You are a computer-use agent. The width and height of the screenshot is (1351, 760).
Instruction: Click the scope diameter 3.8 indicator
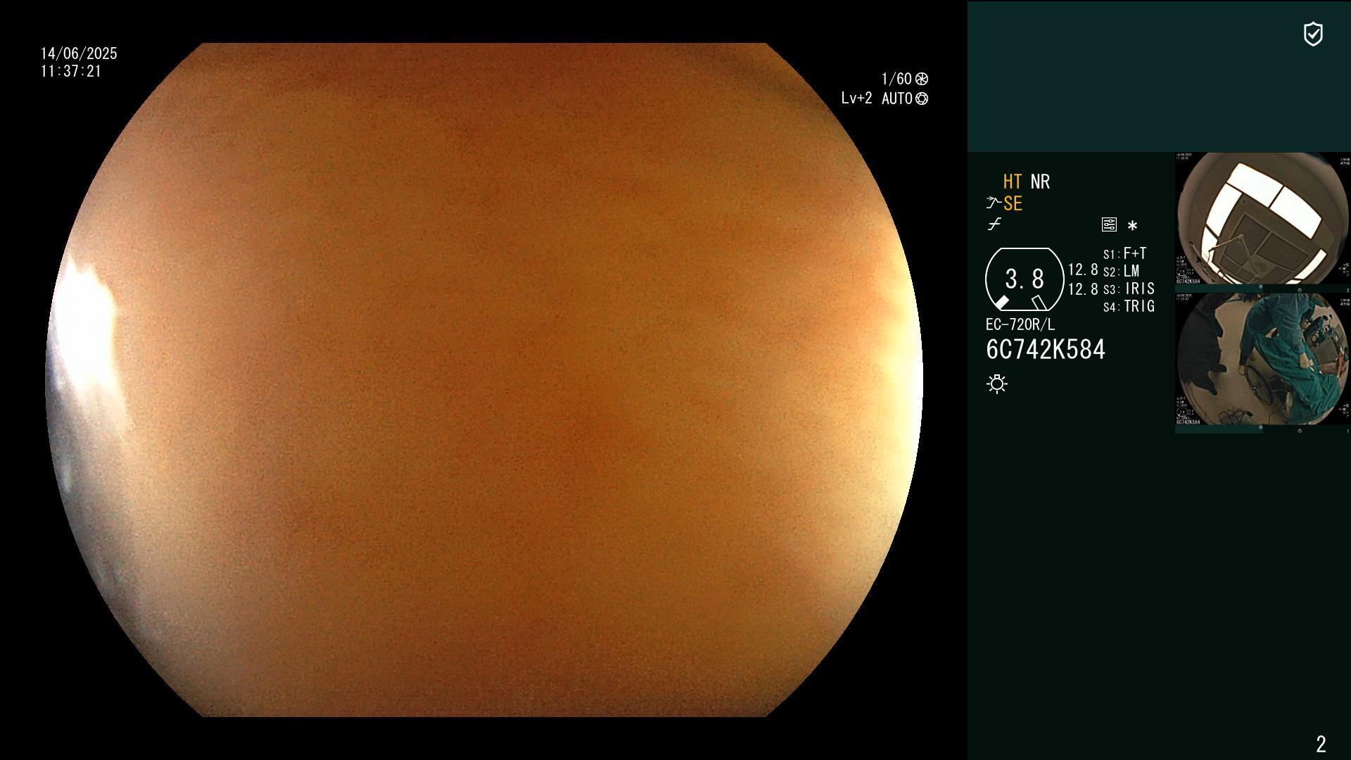pyautogui.click(x=1025, y=279)
